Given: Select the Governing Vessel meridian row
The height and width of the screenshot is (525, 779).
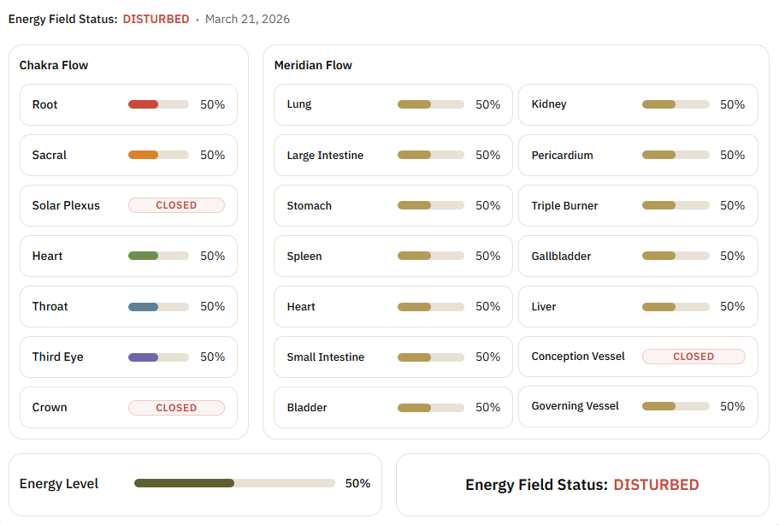Looking at the screenshot, I should tap(638, 406).
